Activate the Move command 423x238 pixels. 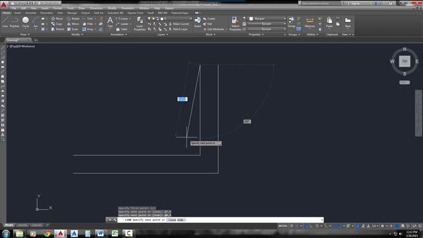click(x=57, y=19)
